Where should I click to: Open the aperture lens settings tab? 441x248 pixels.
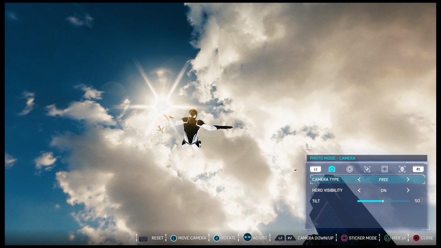tap(349, 169)
